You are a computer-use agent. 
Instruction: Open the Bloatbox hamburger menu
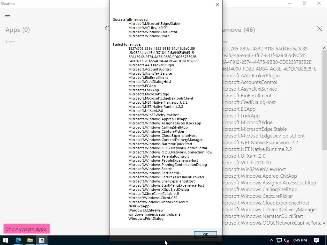(8, 15)
